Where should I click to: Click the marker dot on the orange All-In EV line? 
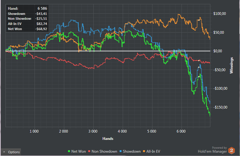click(199, 20)
